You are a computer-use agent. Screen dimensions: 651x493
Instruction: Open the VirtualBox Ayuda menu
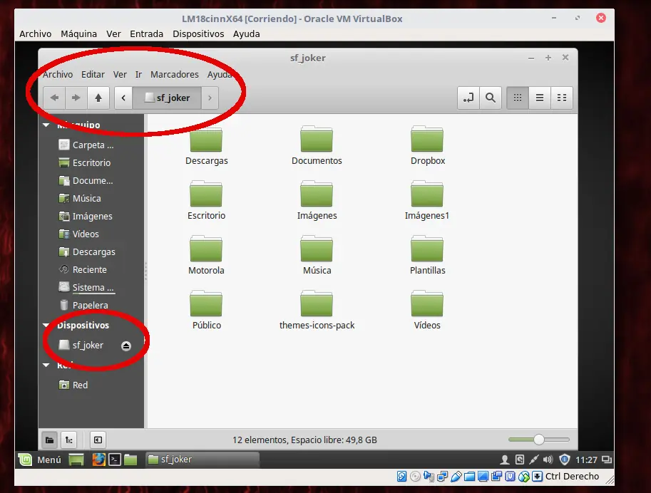pos(246,34)
